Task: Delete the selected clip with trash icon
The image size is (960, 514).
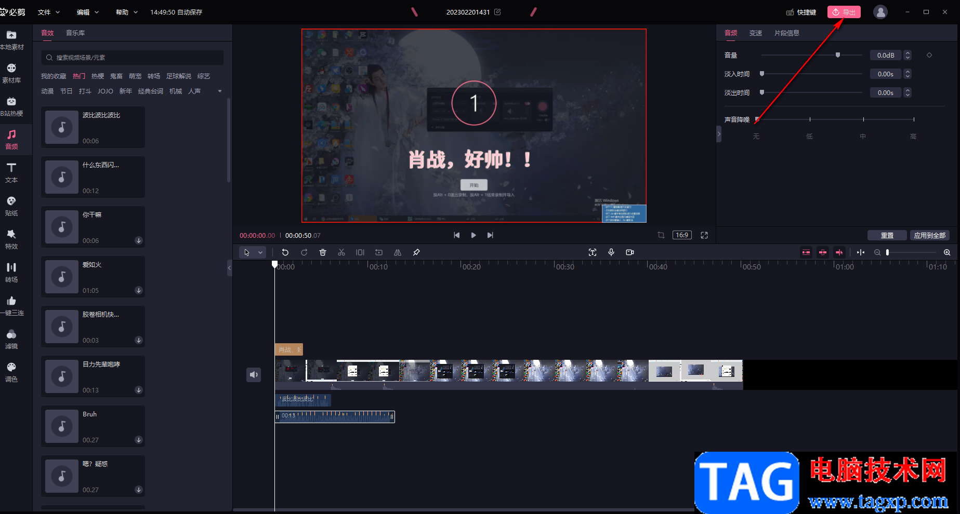Action: tap(323, 252)
